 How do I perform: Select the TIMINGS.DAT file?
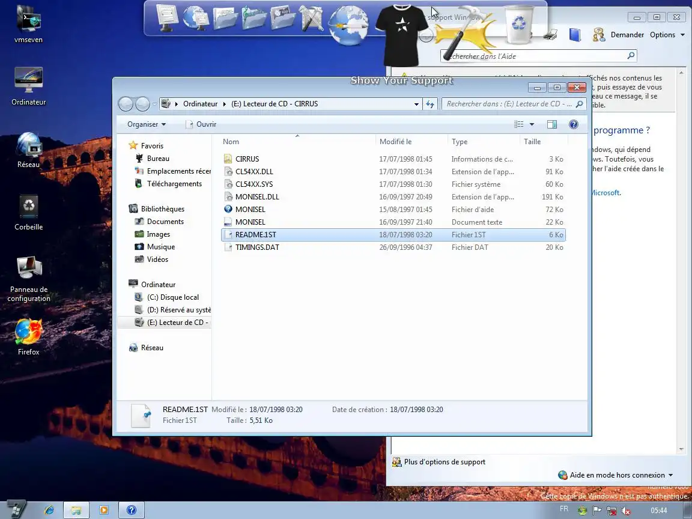[393, 247]
